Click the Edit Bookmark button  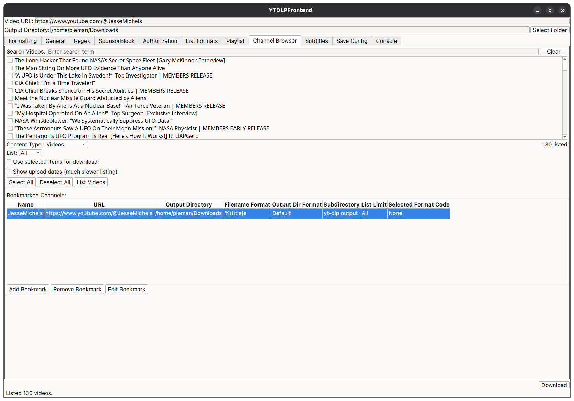coord(127,289)
